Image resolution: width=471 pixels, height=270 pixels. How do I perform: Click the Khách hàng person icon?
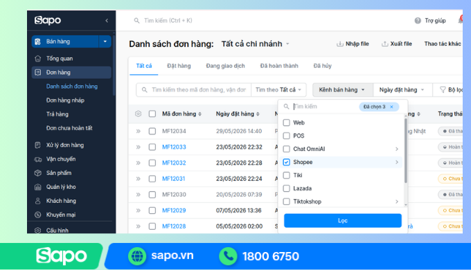tap(38, 201)
